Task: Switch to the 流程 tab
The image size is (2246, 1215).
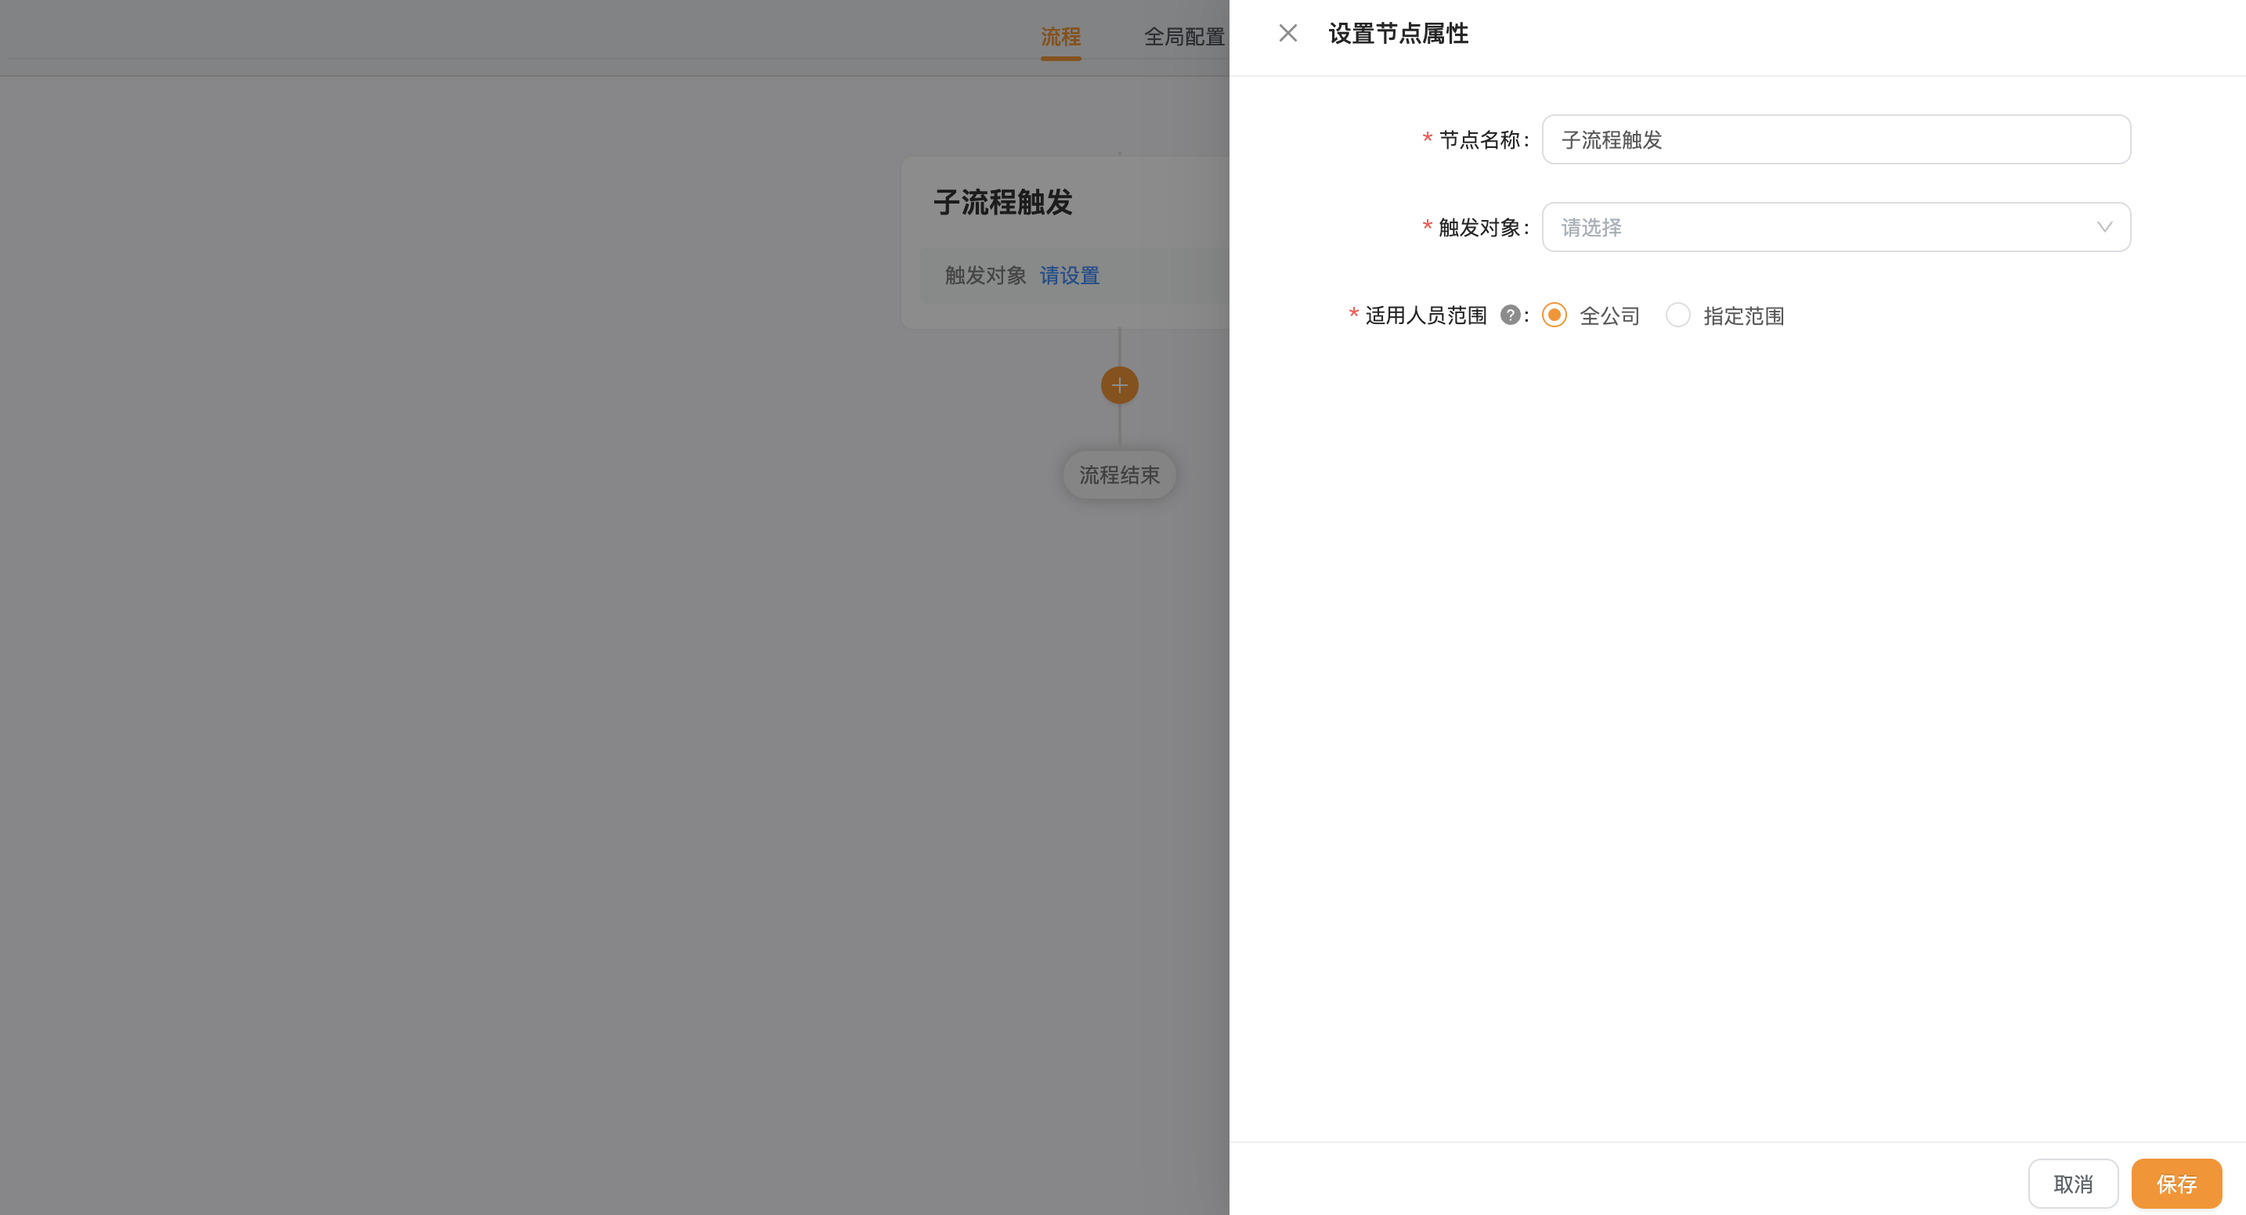Action: (1060, 37)
